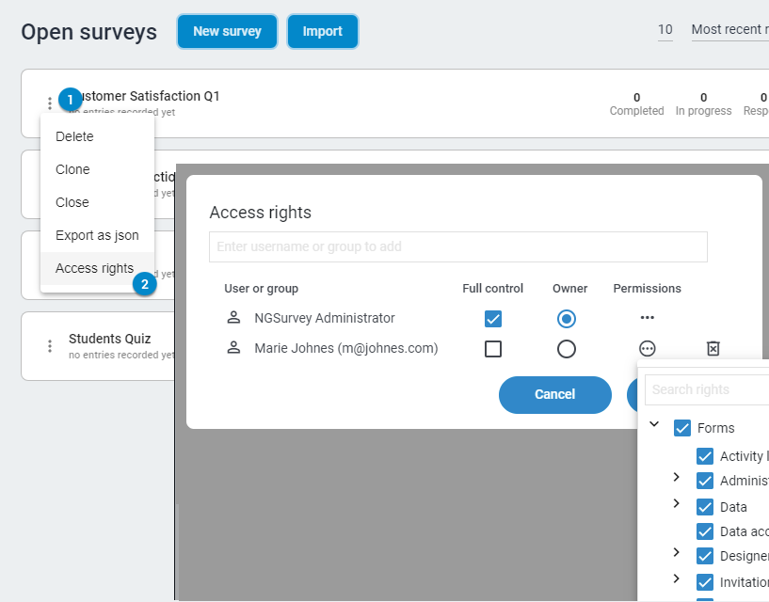Open Customer Satisfaction Q1 three-dot menu
Image resolution: width=769 pixels, height=602 pixels.
click(50, 103)
